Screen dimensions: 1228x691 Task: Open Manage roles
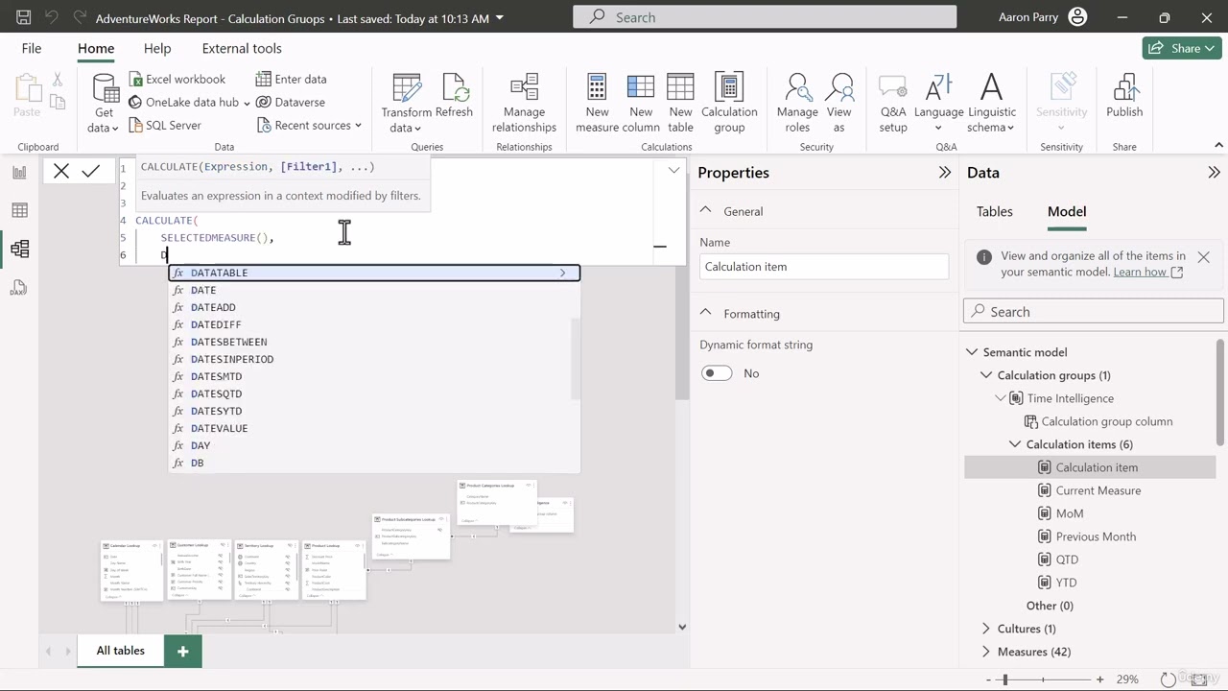(x=797, y=103)
